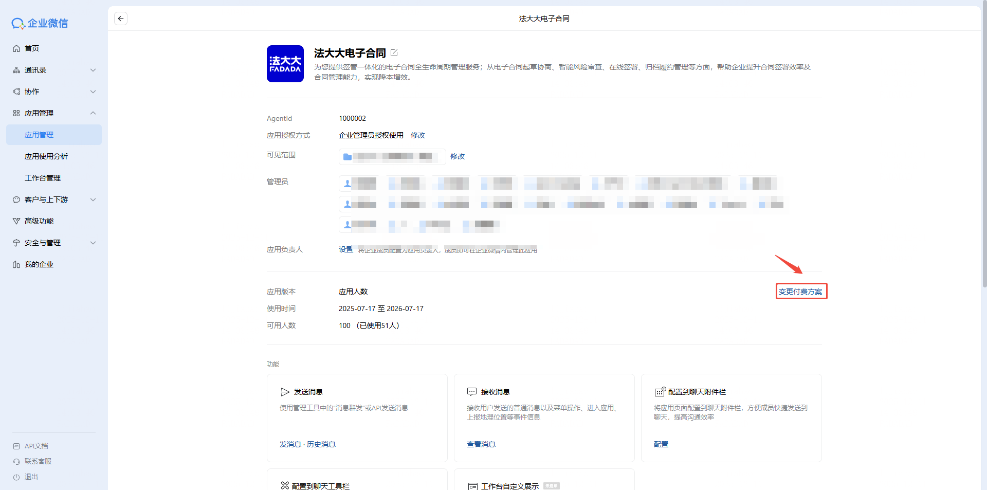Viewport: 987px width, 490px height.
Task: Click the page vertical scrollbar
Action: 984,144
